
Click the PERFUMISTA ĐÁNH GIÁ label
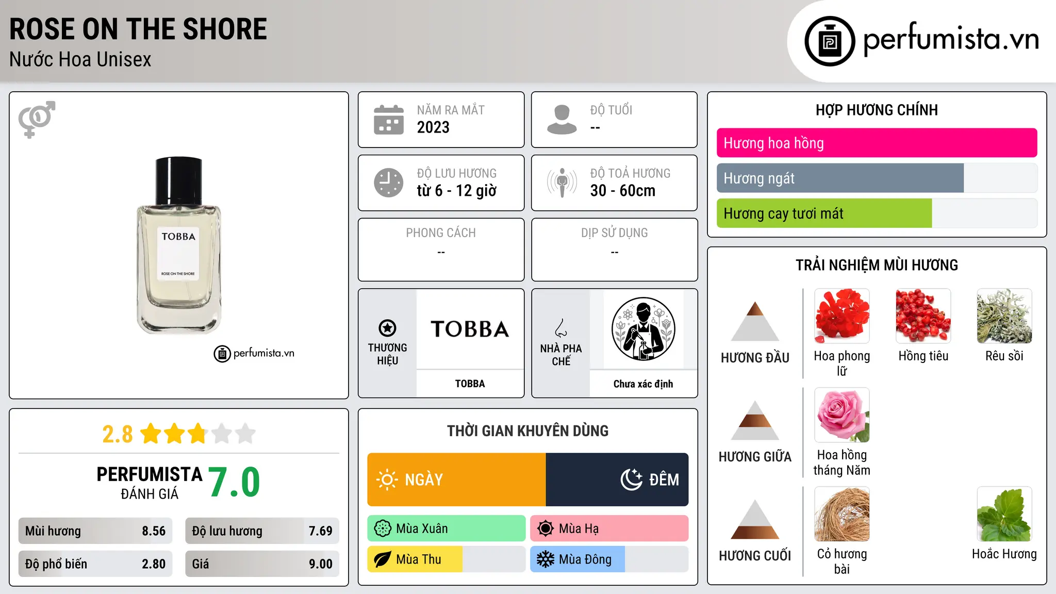pos(150,483)
